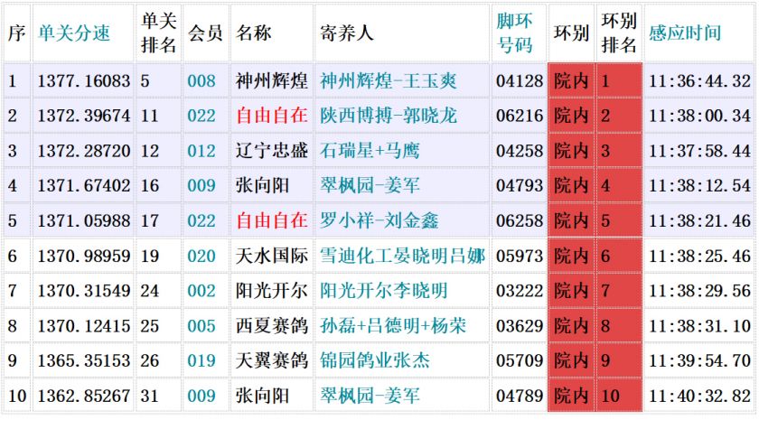
Task: Click ring number 04258
Action: coord(520,151)
